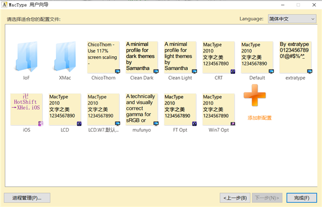The width and height of the screenshot is (322, 207).
Task: Open the IoF profile folder
Action: pyautogui.click(x=26, y=57)
